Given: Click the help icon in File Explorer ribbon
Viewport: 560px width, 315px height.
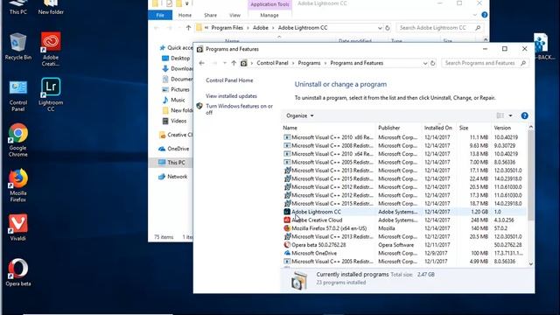Looking at the screenshot, I should (x=484, y=15).
